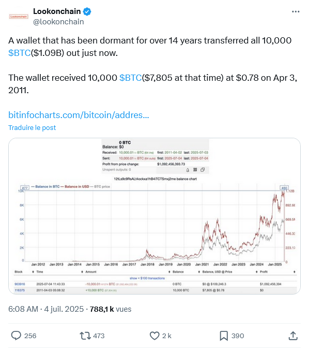309x348 pixels.
Task: Click the post timestamp 6:08 AM
Action: (x=23, y=309)
